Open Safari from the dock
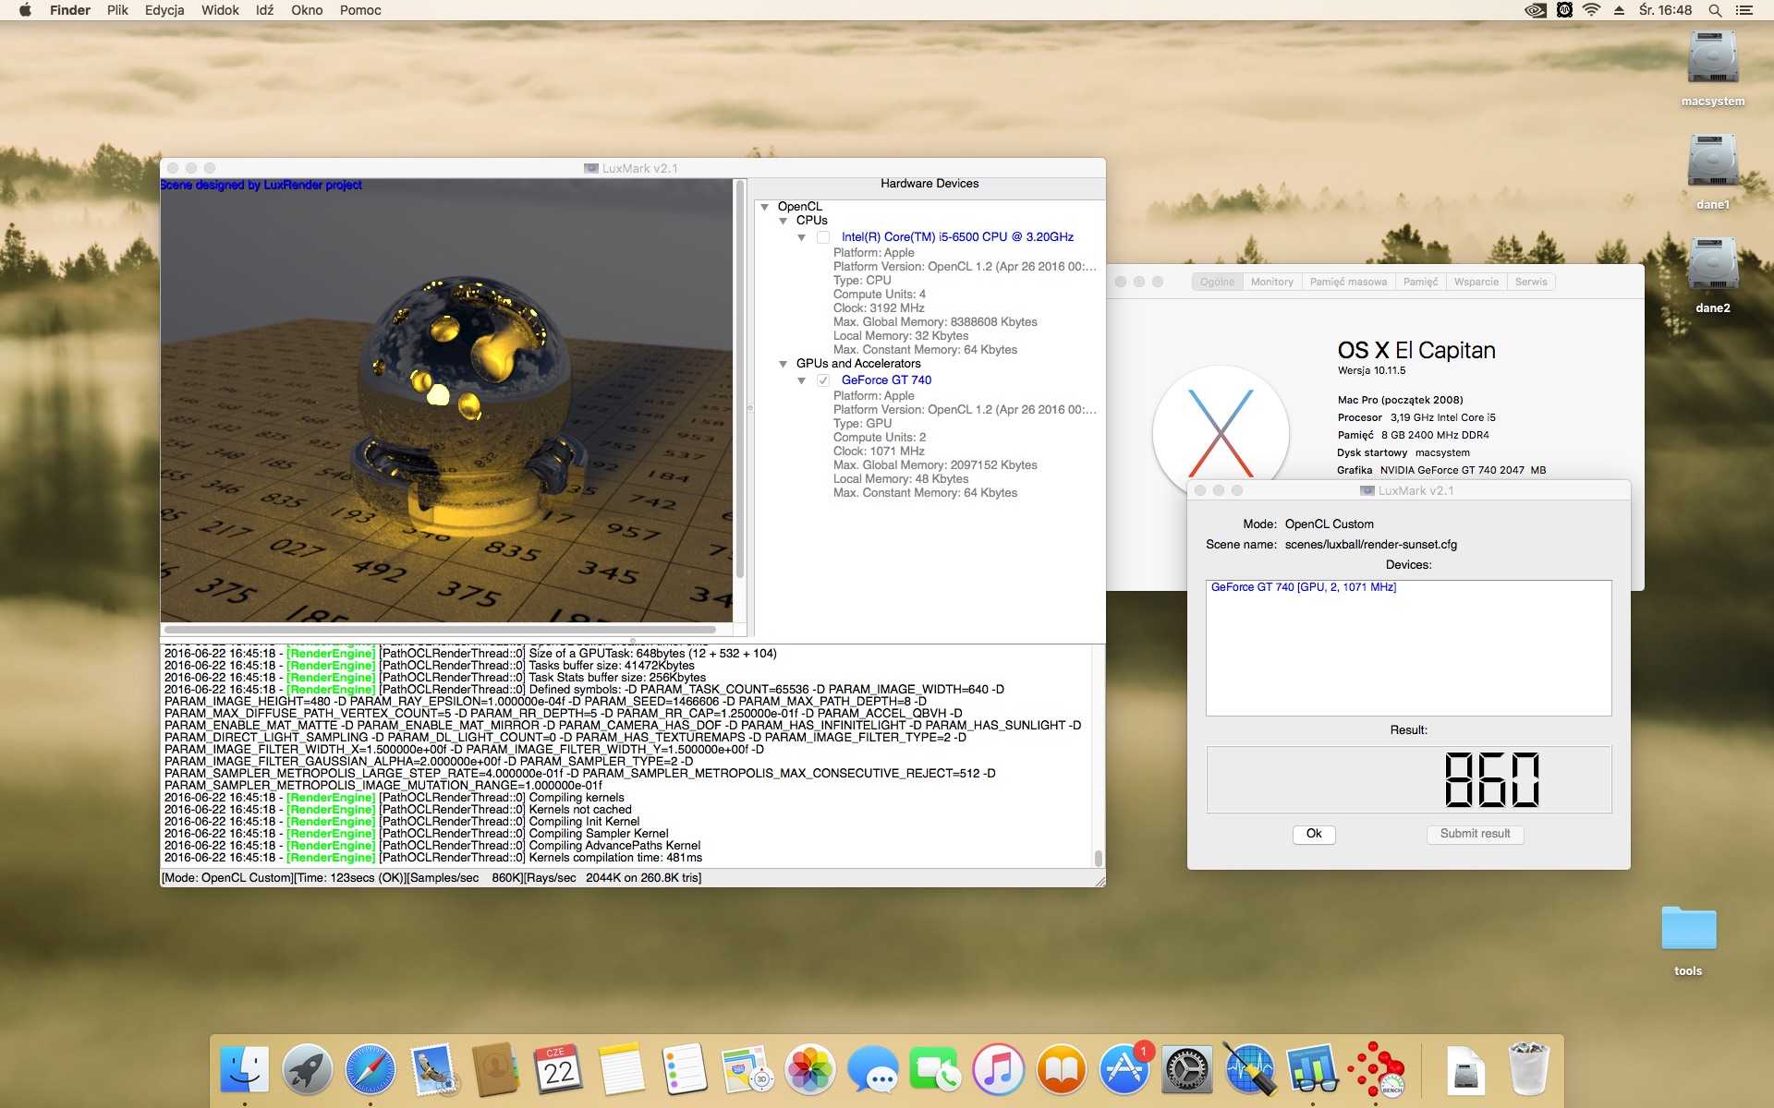Screen dimensions: 1774x1108 pyautogui.click(x=370, y=1070)
